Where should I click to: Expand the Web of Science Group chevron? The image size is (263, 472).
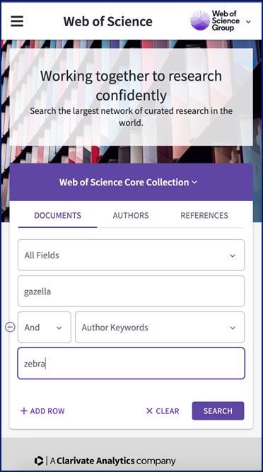click(x=248, y=21)
